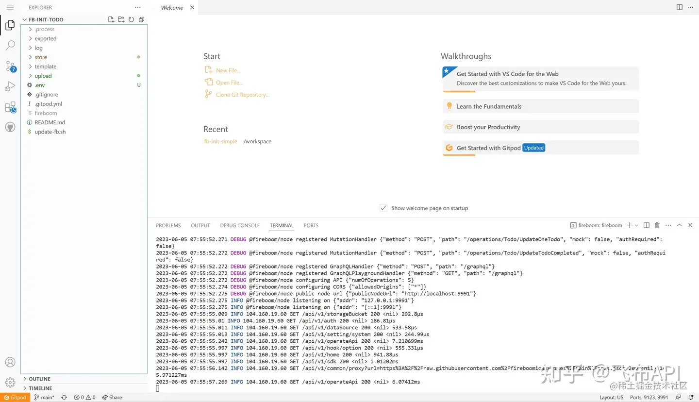The width and height of the screenshot is (699, 402).
Task: Open the notifications bell in status bar
Action: 691,397
